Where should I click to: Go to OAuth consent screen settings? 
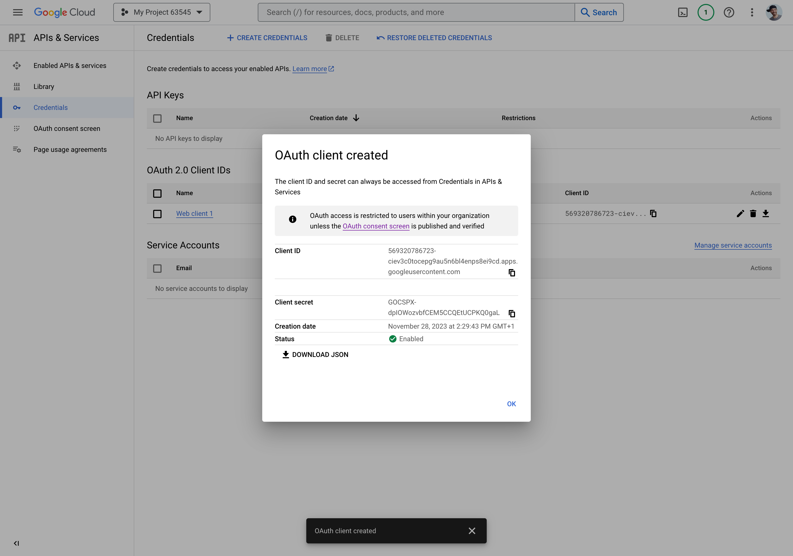coord(67,128)
